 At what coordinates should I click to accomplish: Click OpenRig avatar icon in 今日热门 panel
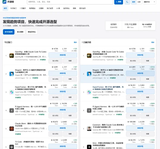[x=12, y=56]
